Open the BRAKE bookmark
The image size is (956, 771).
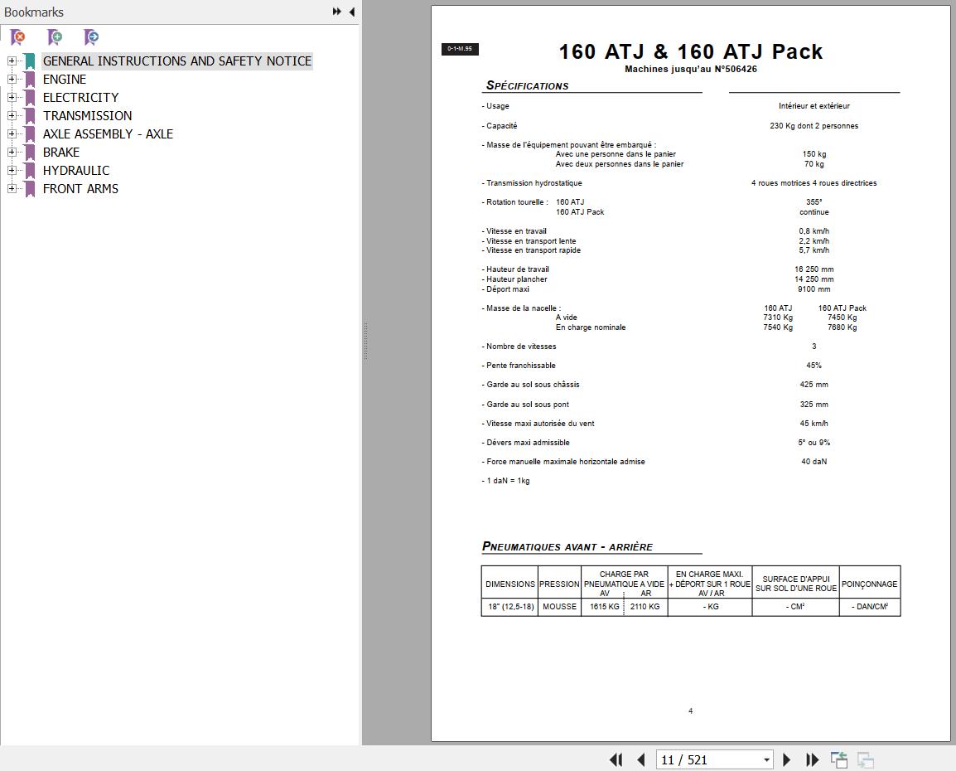[61, 153]
